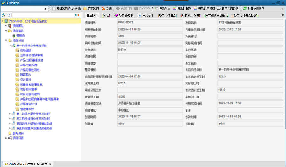286x167 pixels.
Task: Click the refresh icon above the project tree
Action: 3,15
